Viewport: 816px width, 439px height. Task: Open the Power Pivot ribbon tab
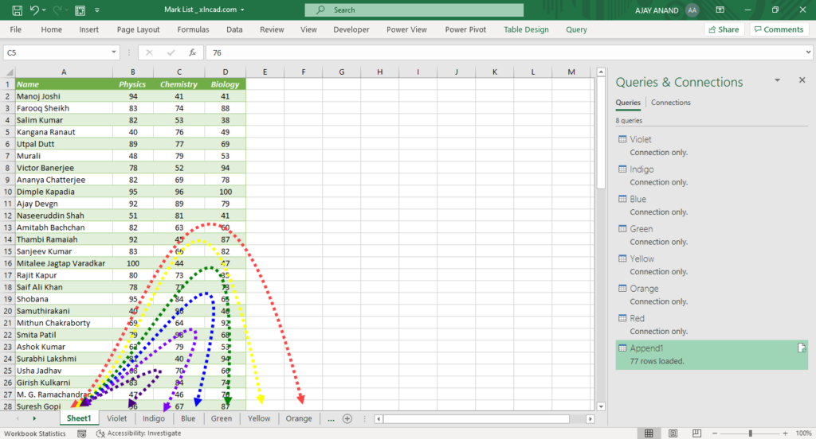click(x=465, y=29)
